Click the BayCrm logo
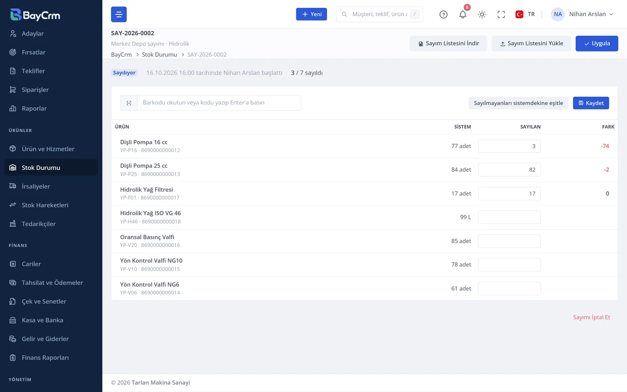The width and height of the screenshot is (627, 392). 35,15
